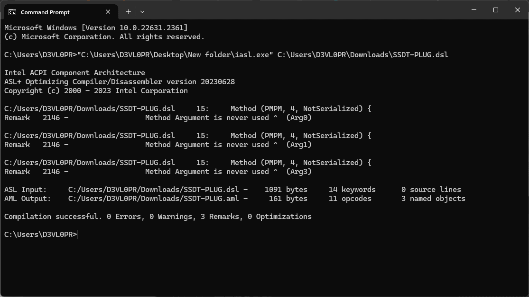
Task: Click the minimize icon in the title bar
Action: coord(473,9)
